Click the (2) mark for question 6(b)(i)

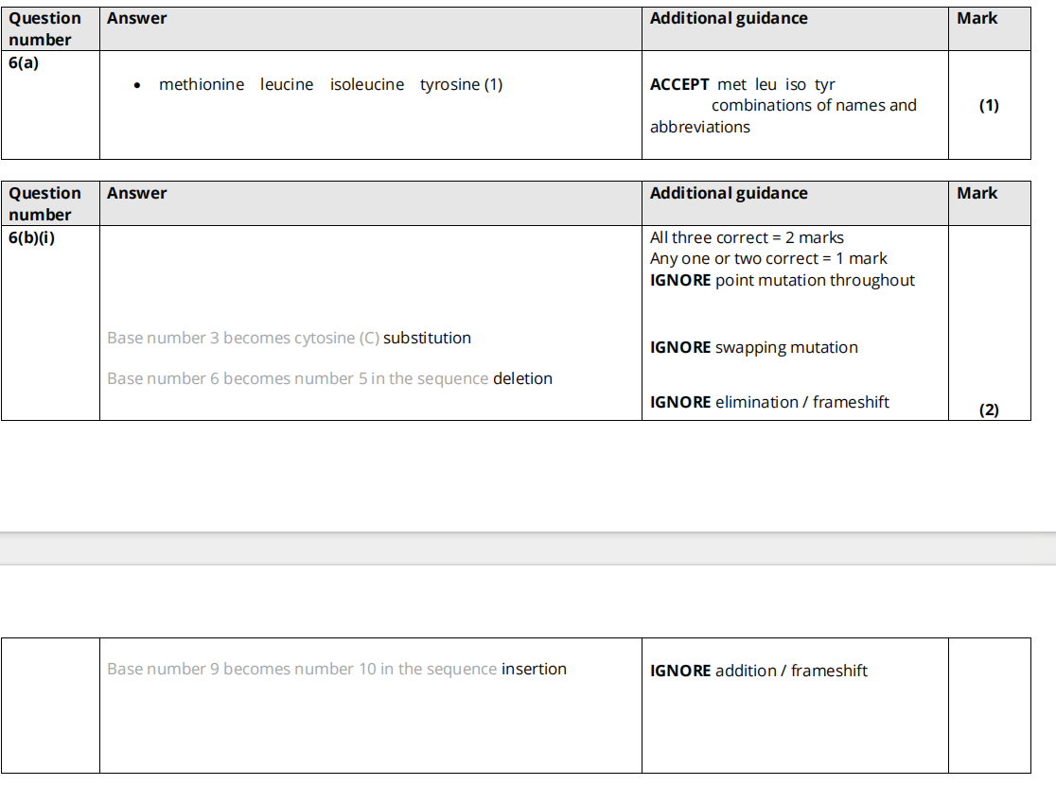989,410
